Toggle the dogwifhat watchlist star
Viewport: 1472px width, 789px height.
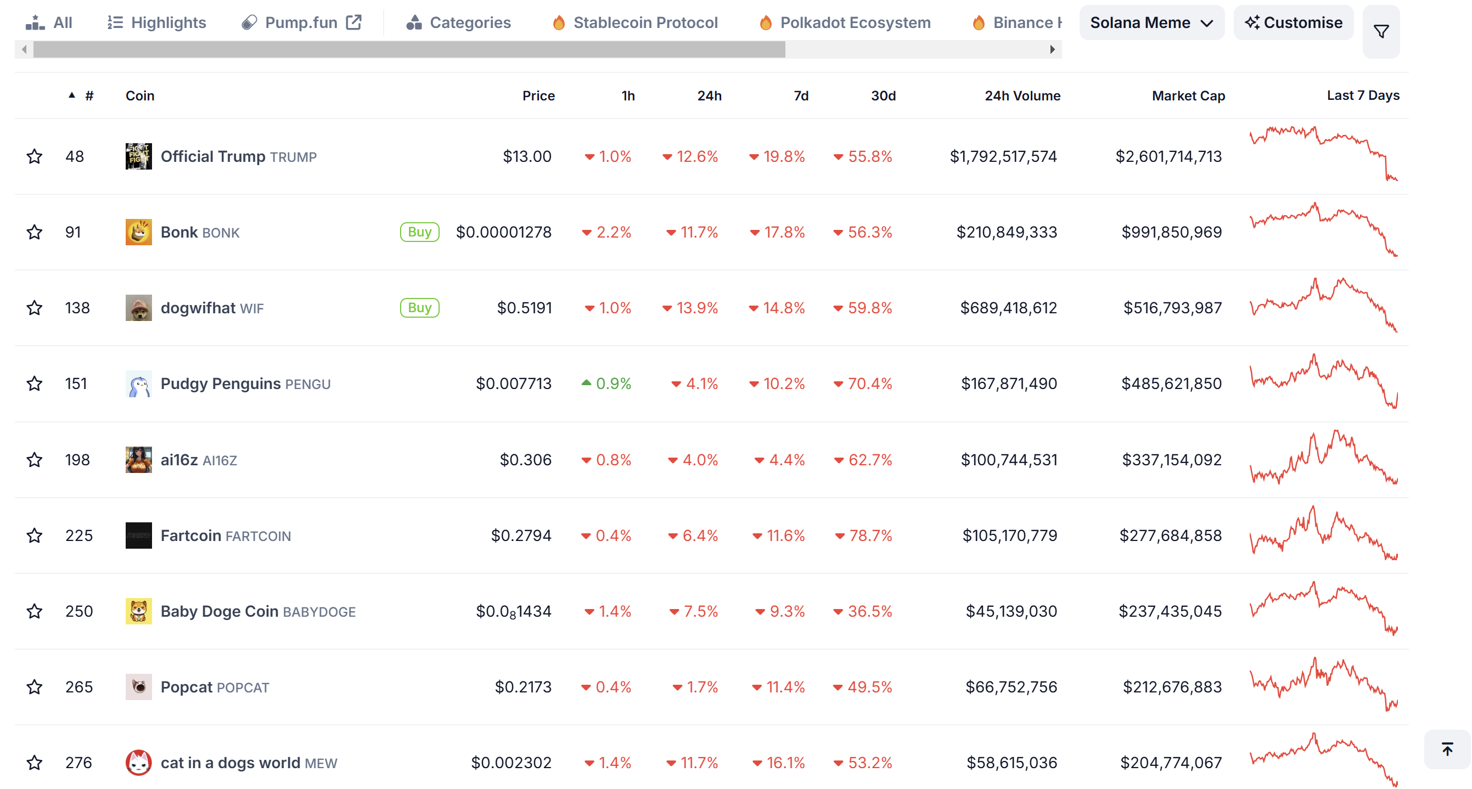[34, 308]
